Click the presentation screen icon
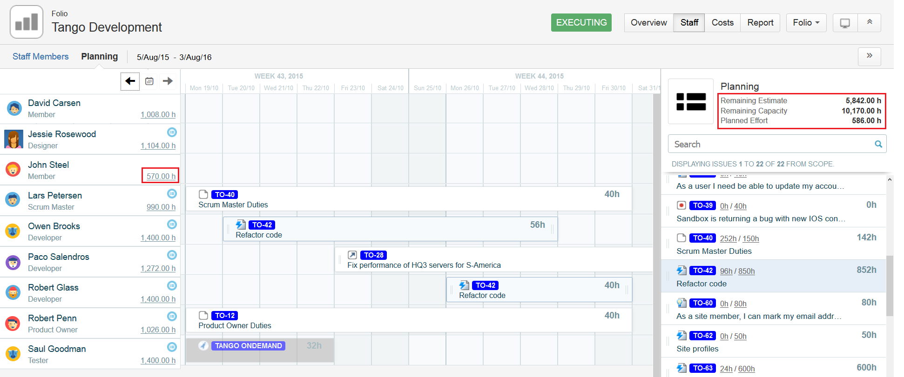Screen dimensions: 904x377 pyautogui.click(x=844, y=23)
